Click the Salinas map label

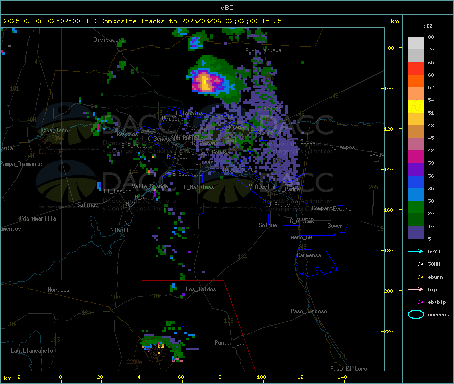[87, 205]
